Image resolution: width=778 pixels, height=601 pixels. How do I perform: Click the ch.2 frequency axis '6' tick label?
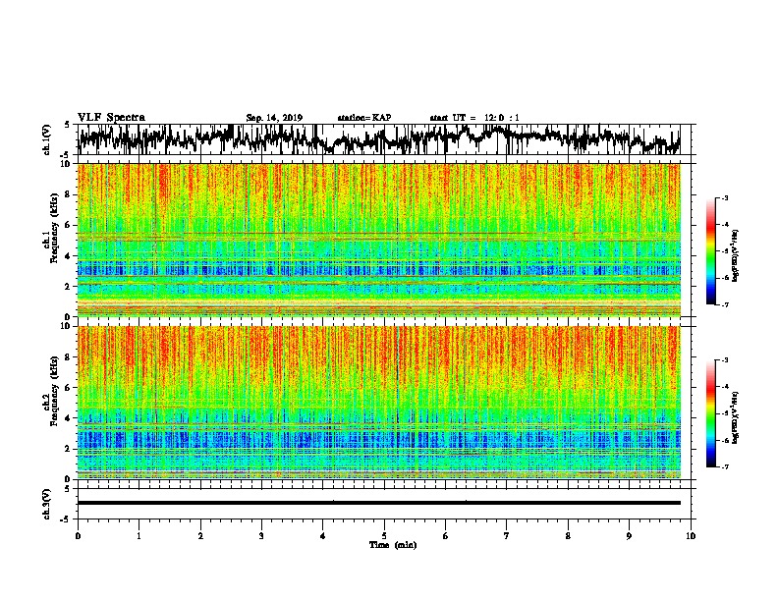coord(68,388)
